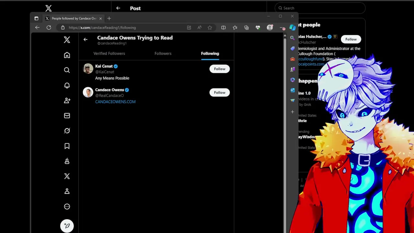Open the CANDACEOWENS.COM link
This screenshot has width=414, height=233.
click(115, 102)
